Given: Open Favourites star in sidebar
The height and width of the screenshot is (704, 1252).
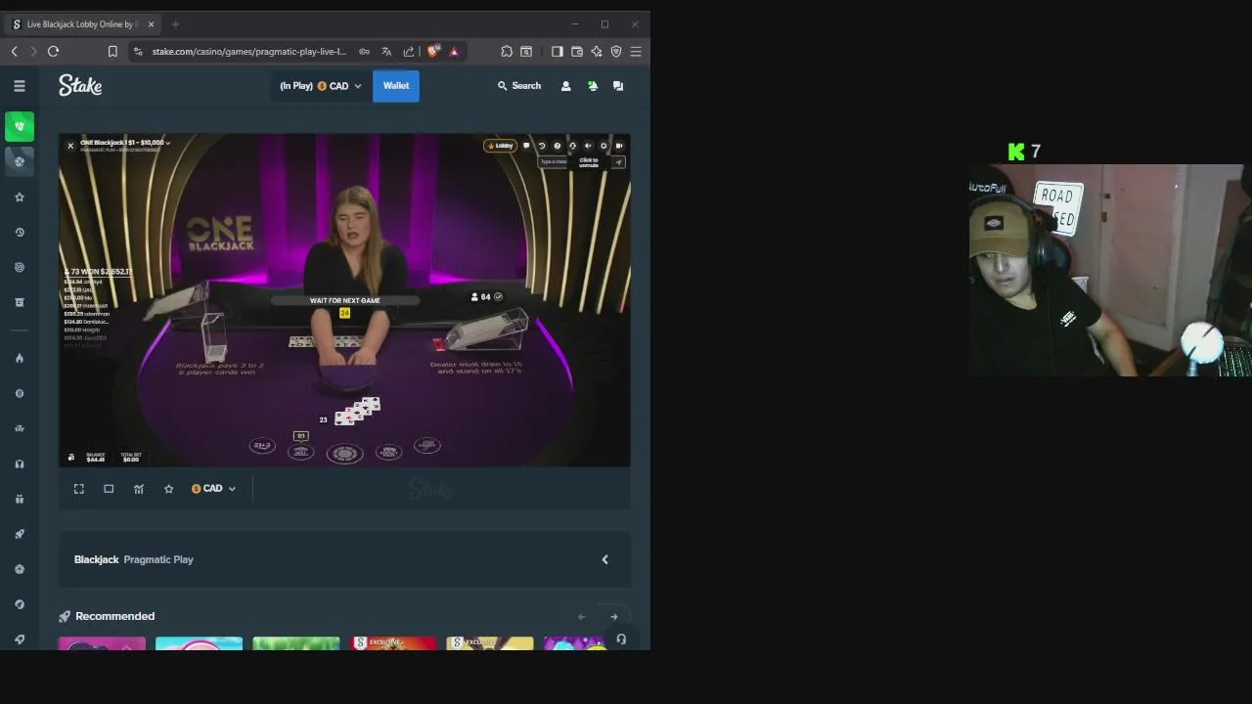Looking at the screenshot, I should pyautogui.click(x=20, y=198).
